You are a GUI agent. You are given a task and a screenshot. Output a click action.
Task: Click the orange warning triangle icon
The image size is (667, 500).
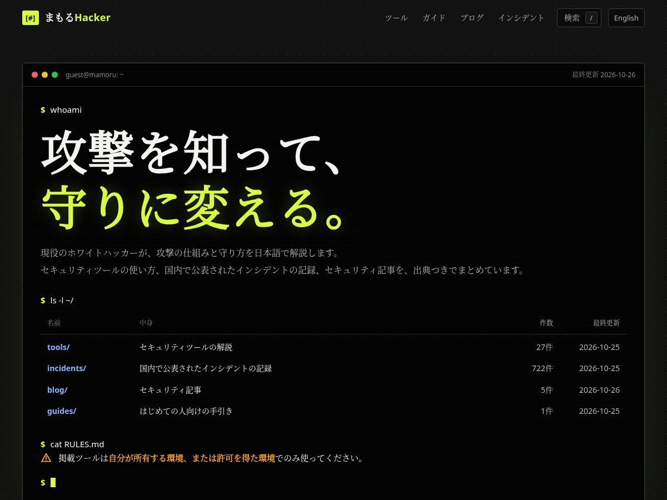[46, 458]
